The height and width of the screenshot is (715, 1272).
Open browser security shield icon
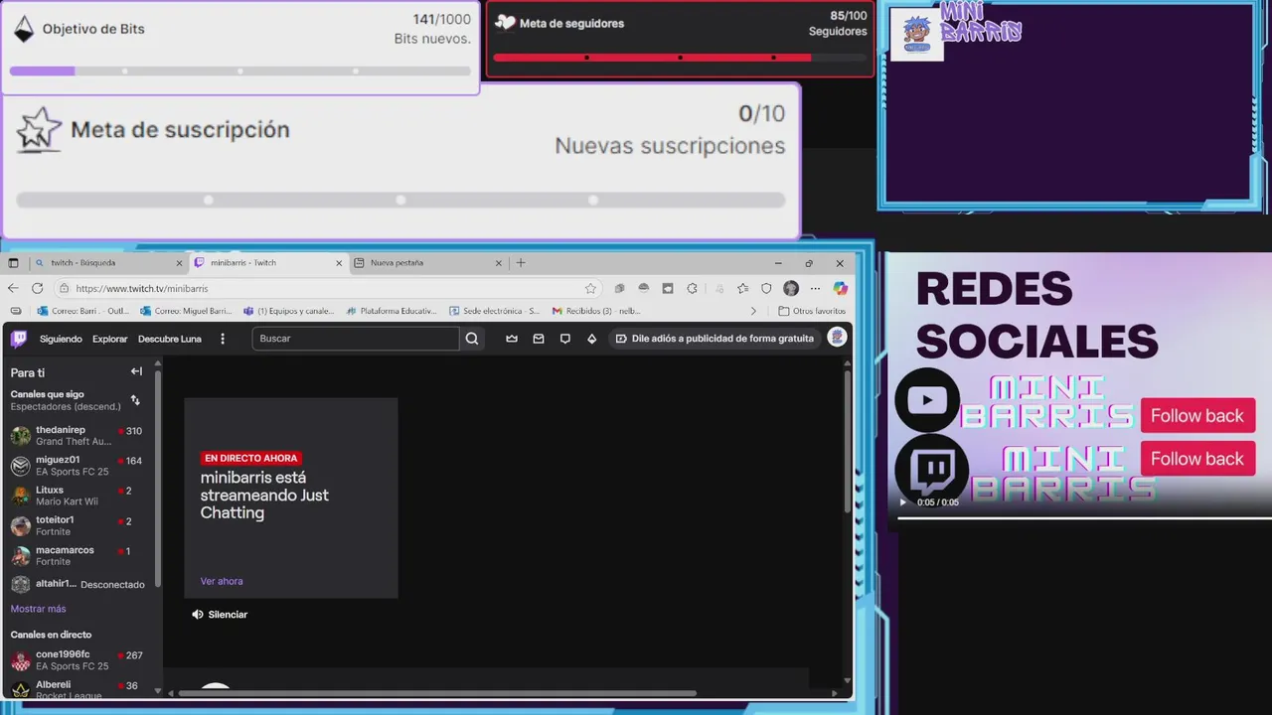coord(766,288)
